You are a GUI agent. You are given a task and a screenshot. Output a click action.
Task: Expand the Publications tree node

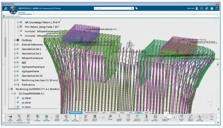pos(15,85)
